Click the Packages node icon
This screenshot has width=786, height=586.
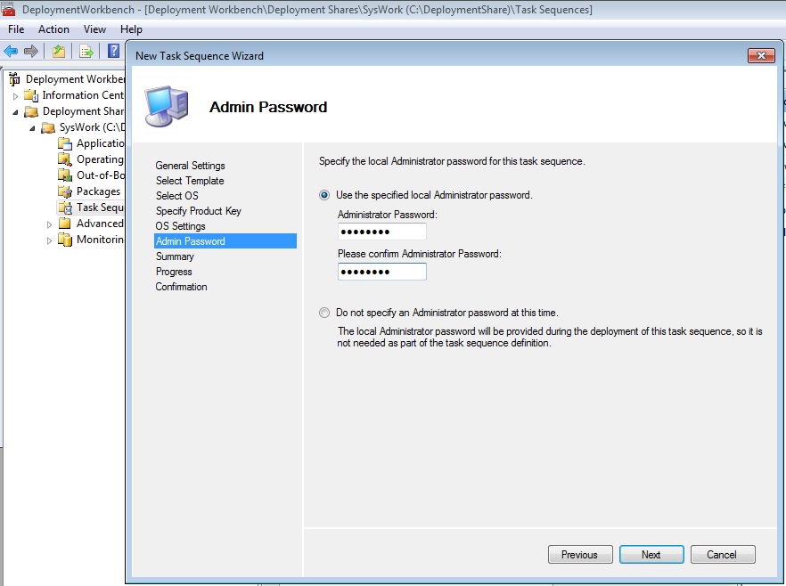pos(65,191)
